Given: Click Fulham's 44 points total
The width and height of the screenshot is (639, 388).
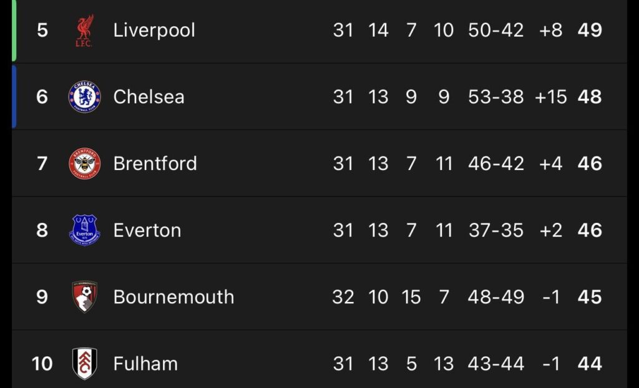Looking at the screenshot, I should 590,364.
